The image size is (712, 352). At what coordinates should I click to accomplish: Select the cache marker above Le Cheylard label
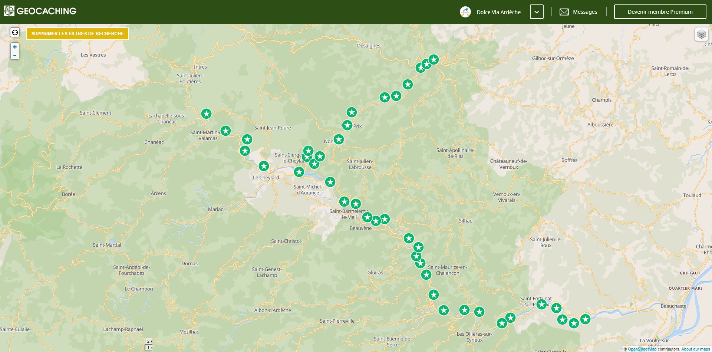pos(264,166)
